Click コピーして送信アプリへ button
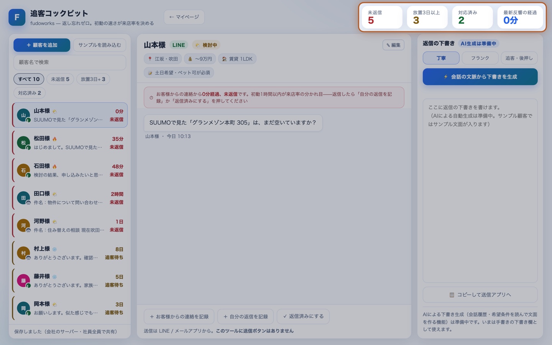The image size is (552, 345). click(x=480, y=295)
